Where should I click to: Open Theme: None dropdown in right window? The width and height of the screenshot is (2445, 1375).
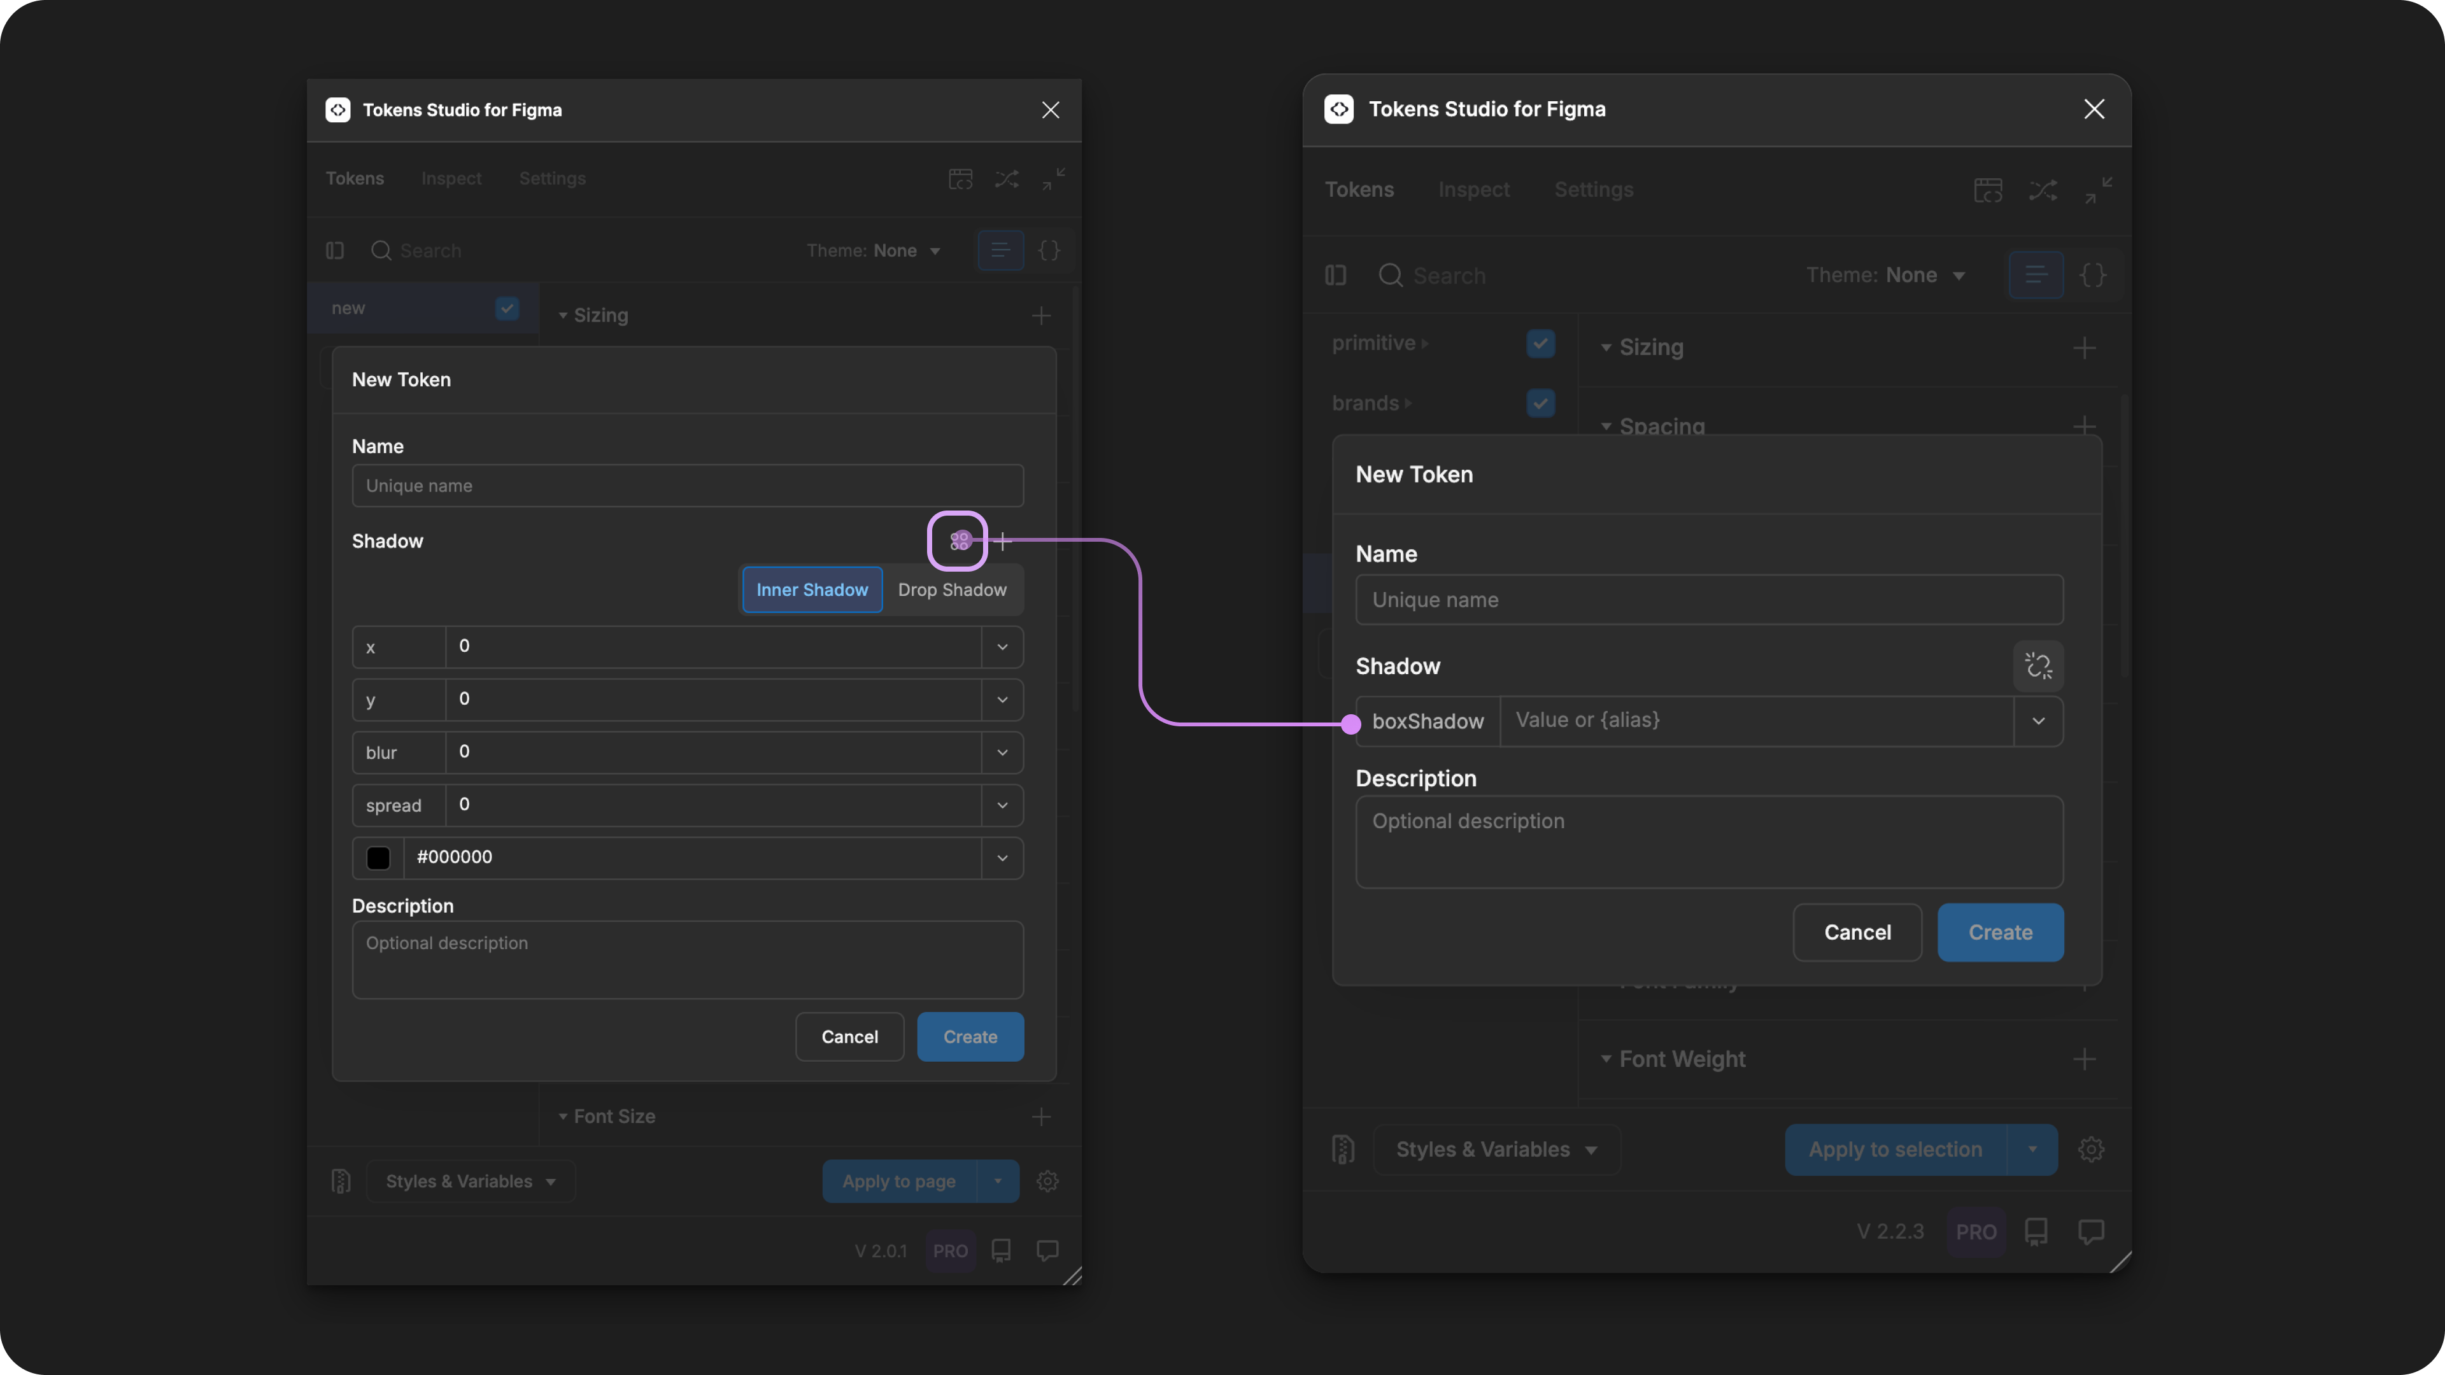(x=1885, y=275)
